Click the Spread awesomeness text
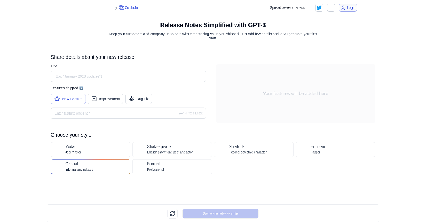 287,7
